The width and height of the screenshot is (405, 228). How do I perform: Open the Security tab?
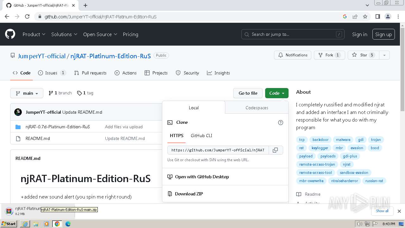[187, 73]
